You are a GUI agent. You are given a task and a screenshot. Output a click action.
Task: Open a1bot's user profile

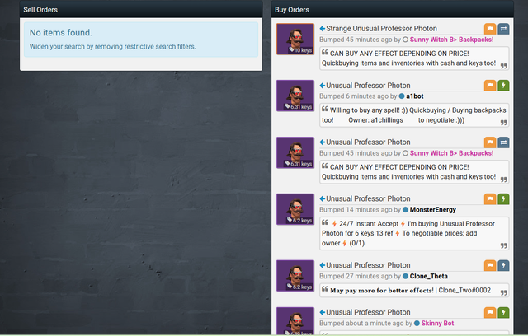[414, 96]
